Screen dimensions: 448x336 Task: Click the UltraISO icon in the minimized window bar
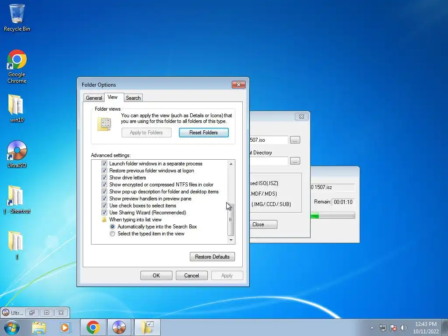point(6,312)
